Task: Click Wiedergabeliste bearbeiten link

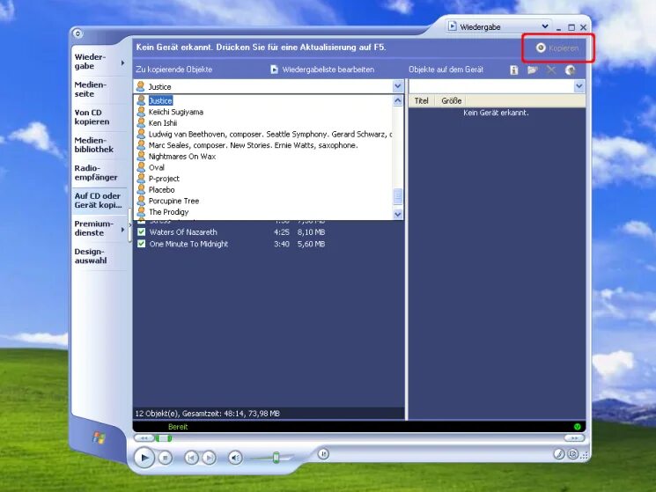Action: [328, 70]
